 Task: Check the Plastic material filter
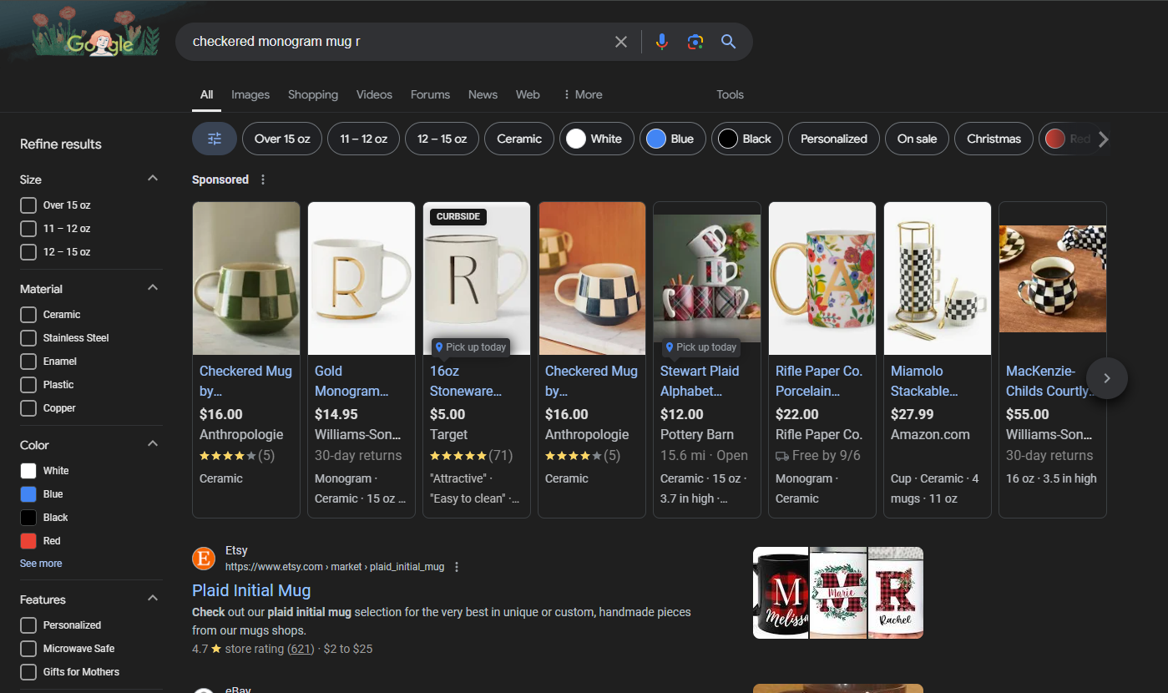coord(28,385)
